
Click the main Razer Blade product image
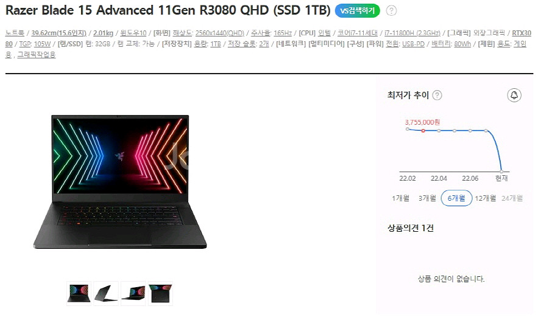[x=120, y=181]
